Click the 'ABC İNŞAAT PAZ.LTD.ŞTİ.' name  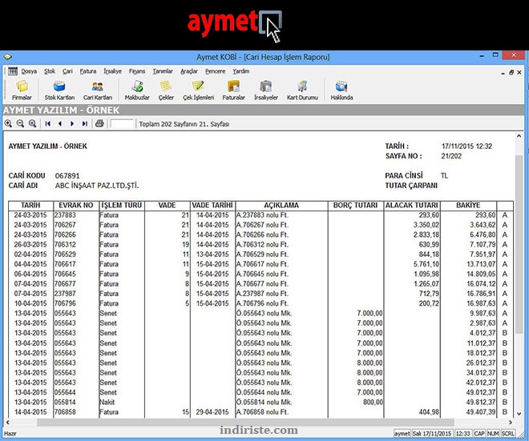[x=97, y=186]
